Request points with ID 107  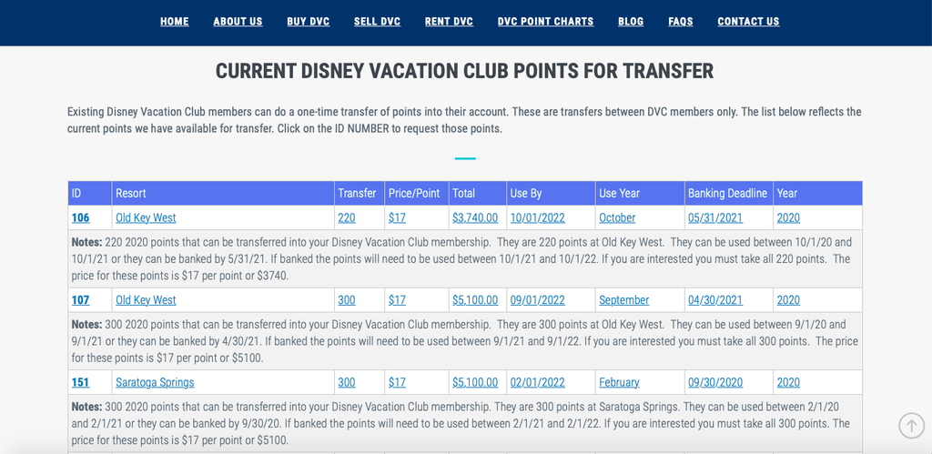tap(80, 300)
